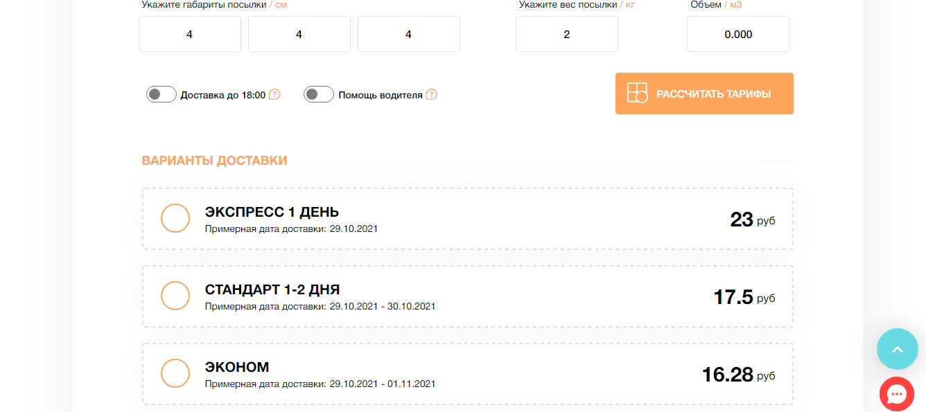This screenshot has width=926, height=412.
Task: Click the volume field showing 0.000
Action: pos(738,34)
